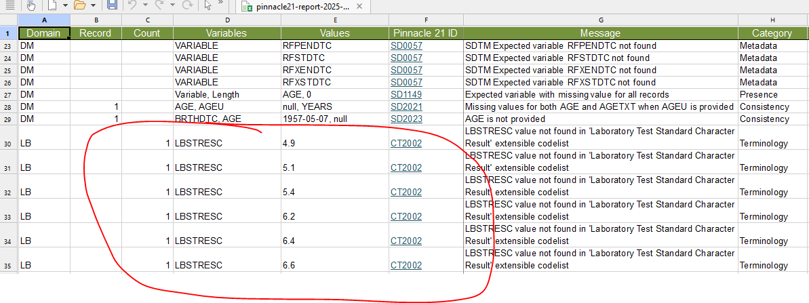
Task: Select column D header
Action: coord(226,20)
